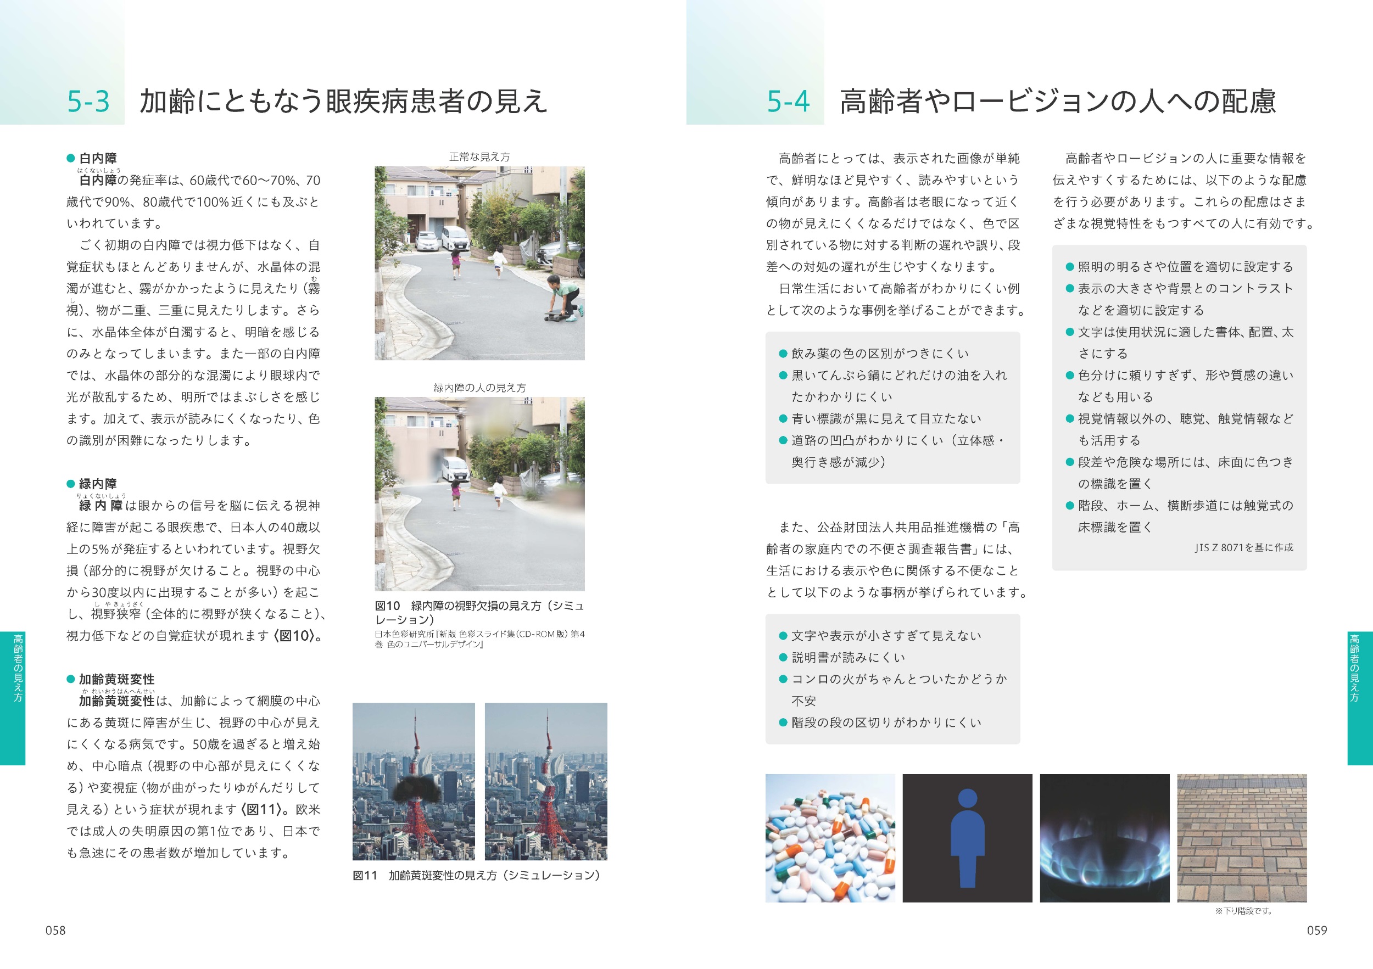Click the line 日常生活において高齢者がわかりにくい例

click(x=899, y=289)
